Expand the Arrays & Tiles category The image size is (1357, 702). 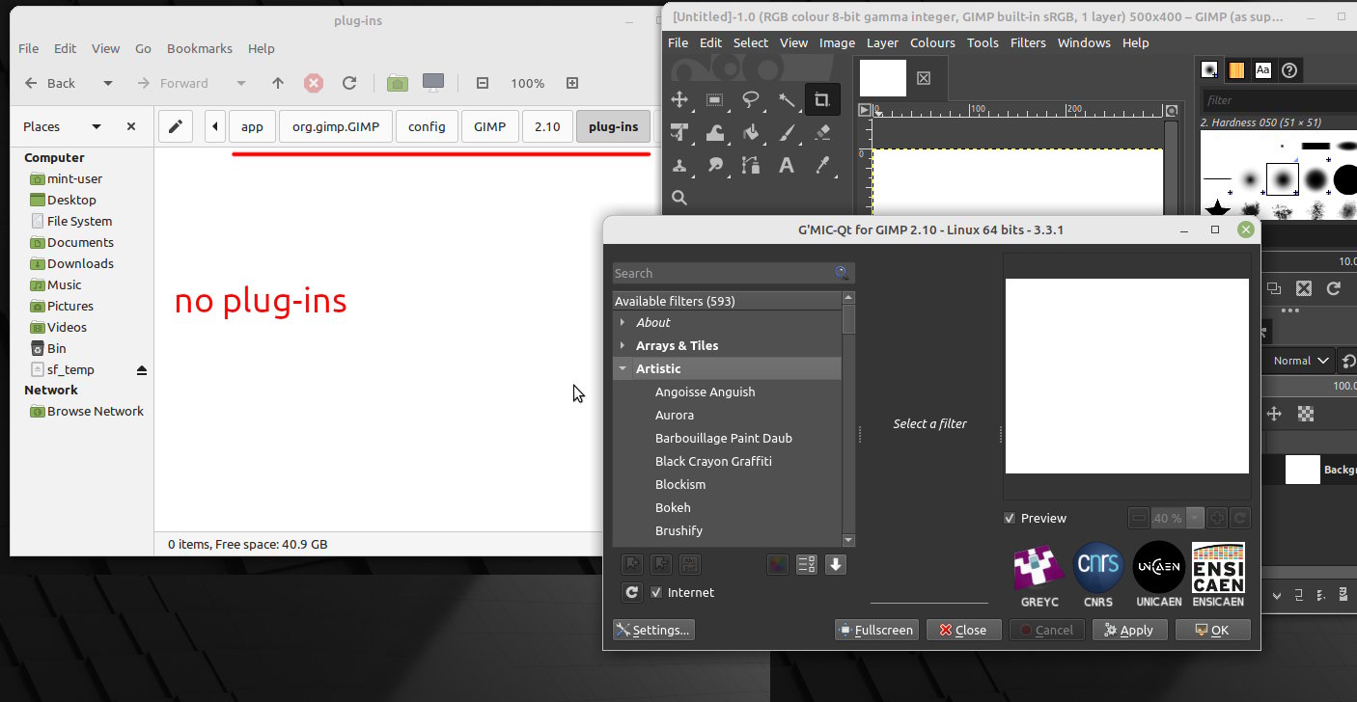(x=623, y=345)
